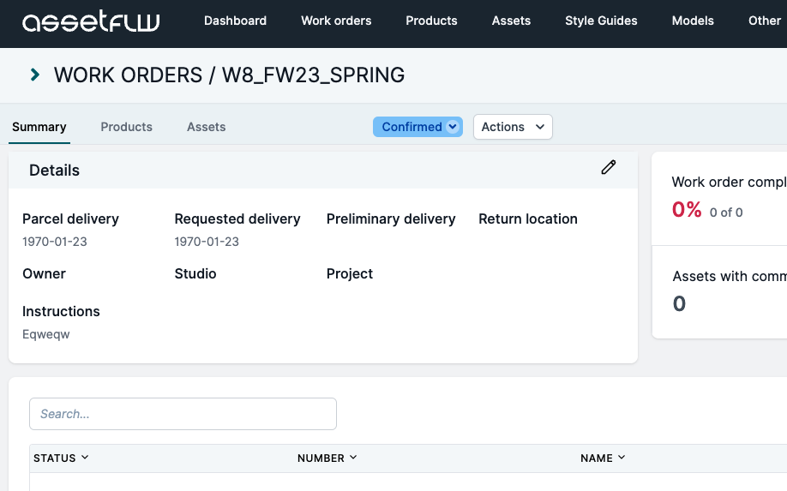Viewport: 787px width, 491px height.
Task: Click the Search input field
Action: point(183,414)
